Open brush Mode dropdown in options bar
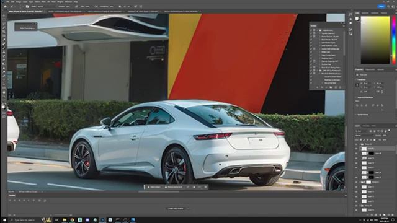Image resolution: width=397 pixels, height=223 pixels. pos(47,6)
